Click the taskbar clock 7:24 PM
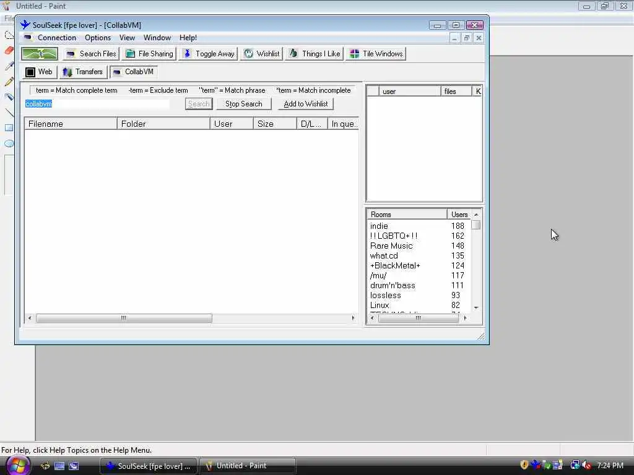Viewport: 634px width, 475px height. tap(610, 465)
